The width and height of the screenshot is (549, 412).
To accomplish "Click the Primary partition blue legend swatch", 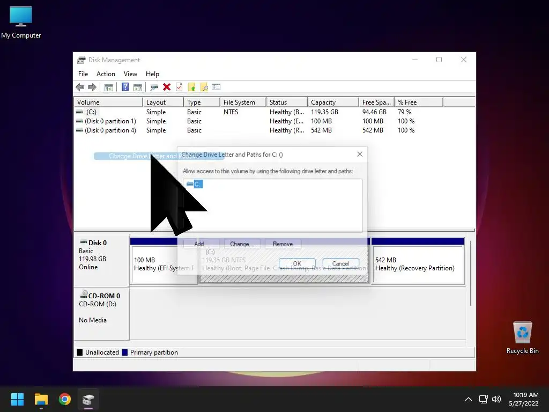I will (x=124, y=352).
